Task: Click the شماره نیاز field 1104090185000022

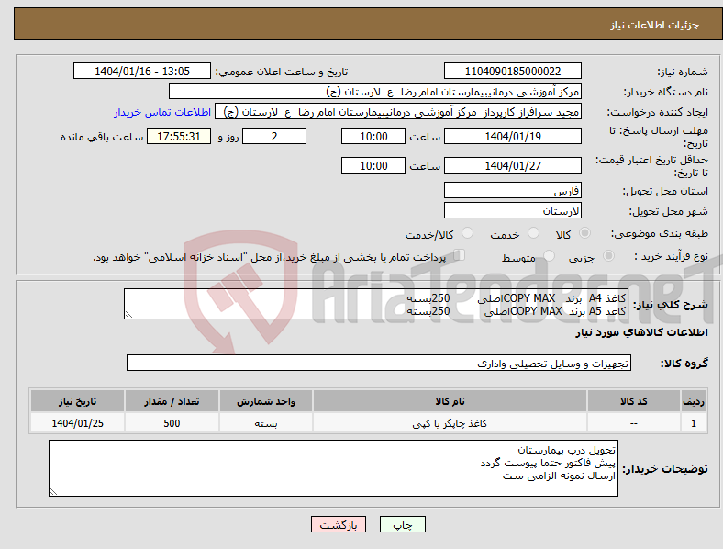Action: [x=512, y=71]
